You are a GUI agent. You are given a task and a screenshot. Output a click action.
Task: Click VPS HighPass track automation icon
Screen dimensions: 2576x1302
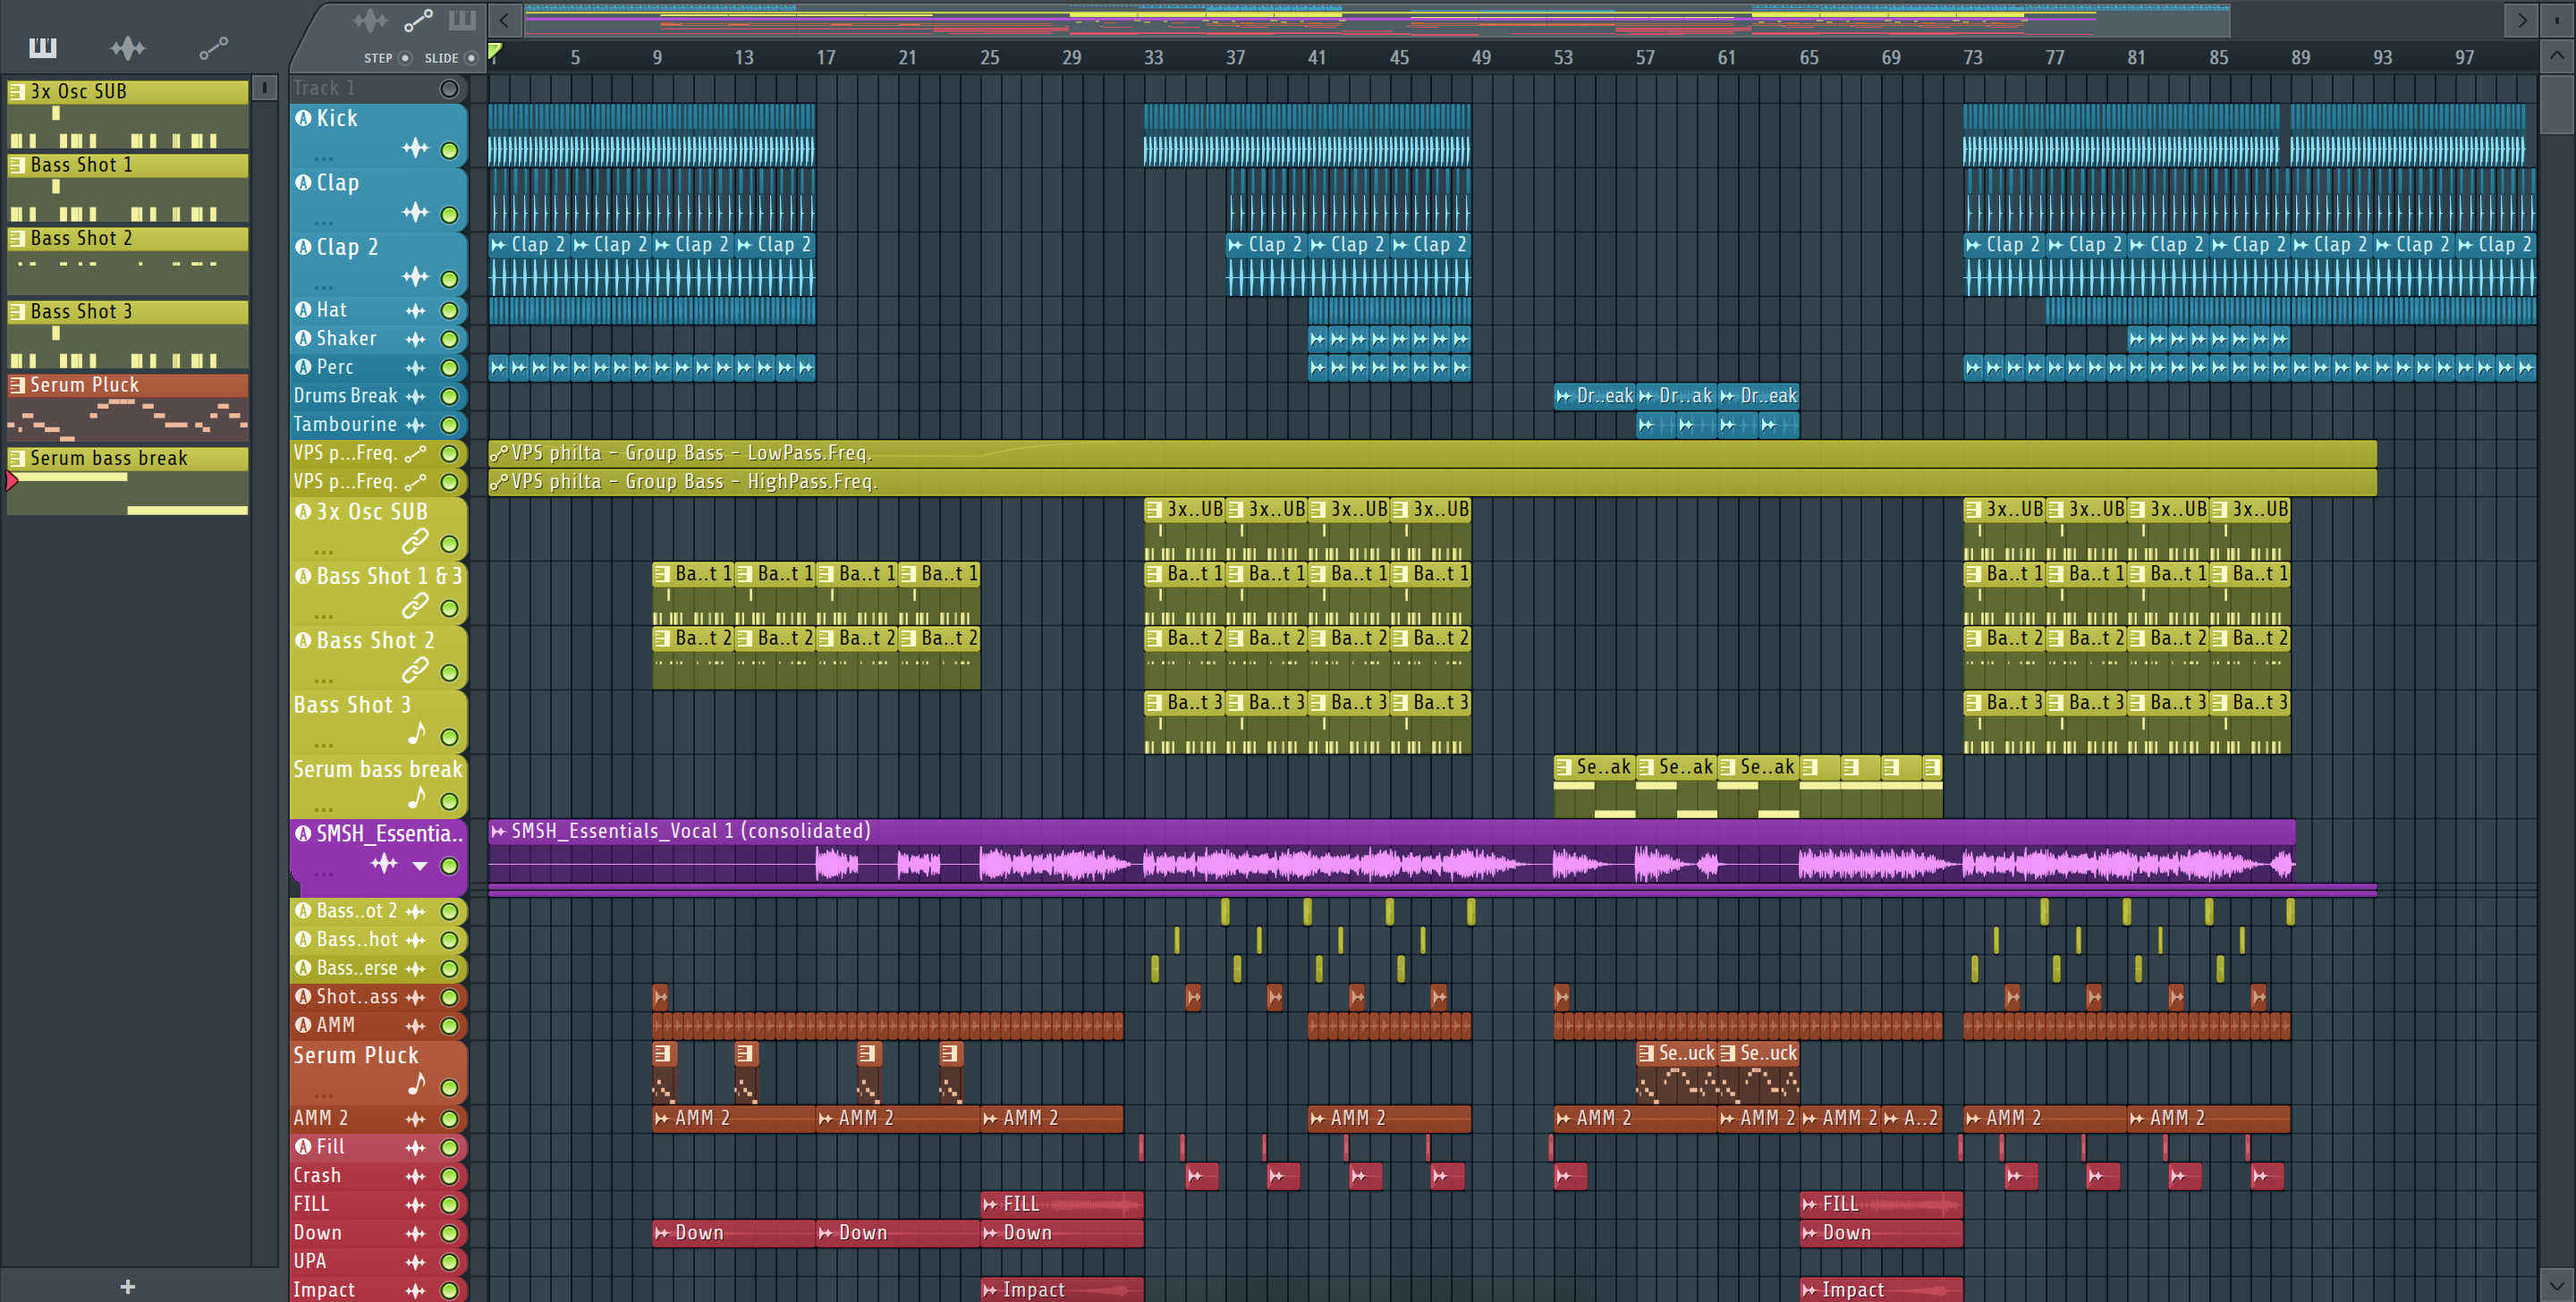415,482
